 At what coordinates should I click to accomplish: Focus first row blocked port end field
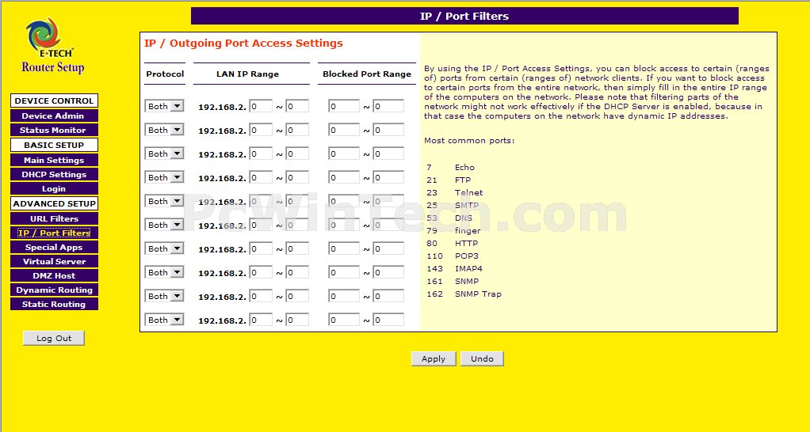pos(388,106)
